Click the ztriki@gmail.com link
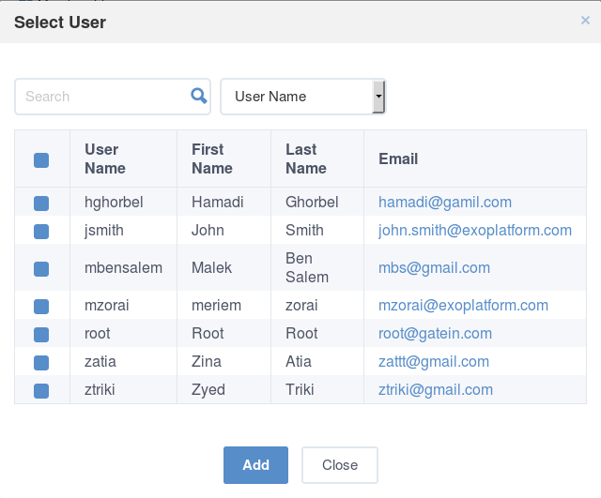This screenshot has height=498, width=601. (436, 389)
